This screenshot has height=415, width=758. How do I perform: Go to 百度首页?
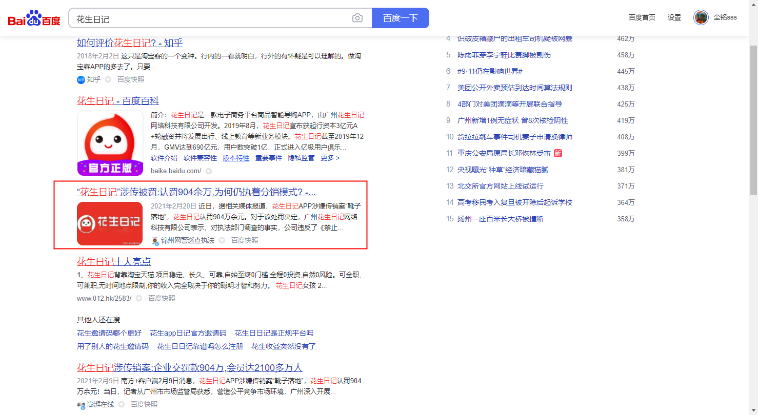point(642,17)
